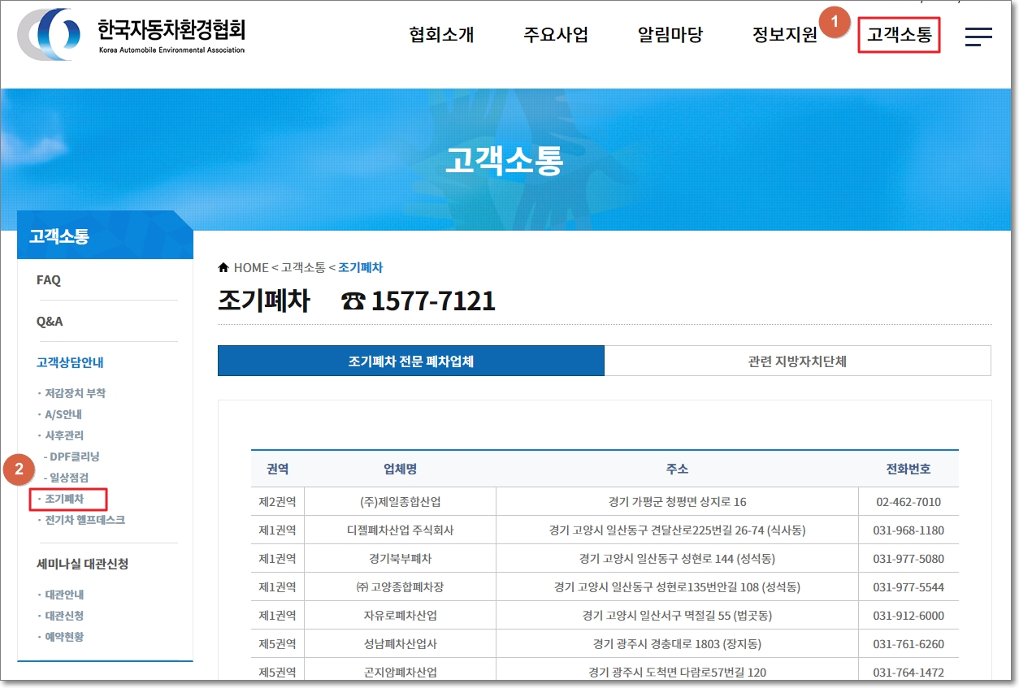
Task: Open FAQ in the sidebar
Action: [x=49, y=279]
